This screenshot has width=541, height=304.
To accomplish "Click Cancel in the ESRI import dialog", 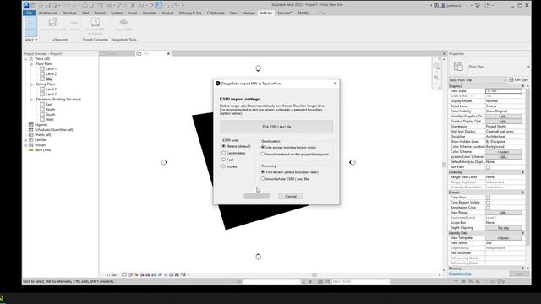I will (x=291, y=196).
